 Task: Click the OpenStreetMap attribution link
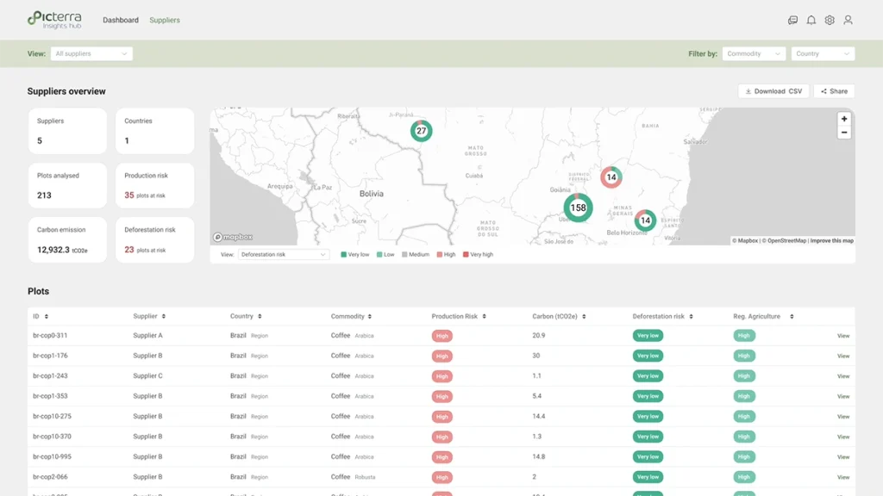pos(786,241)
